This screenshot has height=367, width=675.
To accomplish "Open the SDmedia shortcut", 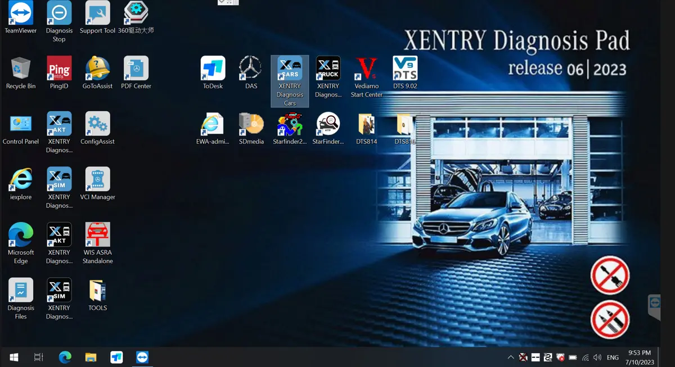I will [251, 128].
